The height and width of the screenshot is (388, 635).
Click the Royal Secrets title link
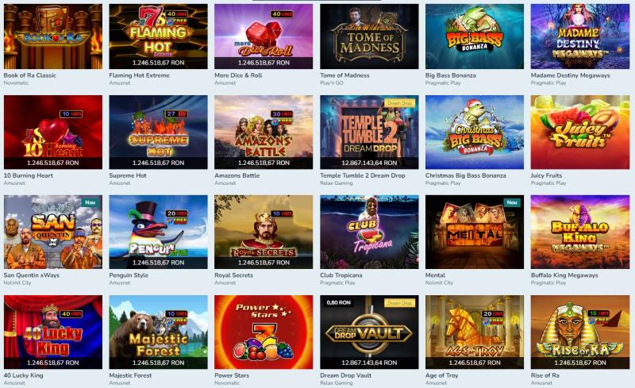233,275
